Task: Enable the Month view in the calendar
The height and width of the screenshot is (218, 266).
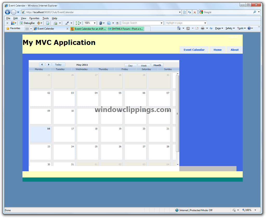Action: [x=157, y=65]
